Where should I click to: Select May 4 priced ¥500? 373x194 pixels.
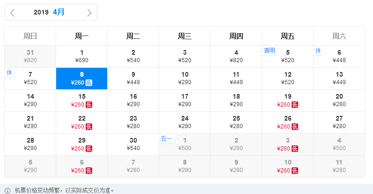point(339,144)
